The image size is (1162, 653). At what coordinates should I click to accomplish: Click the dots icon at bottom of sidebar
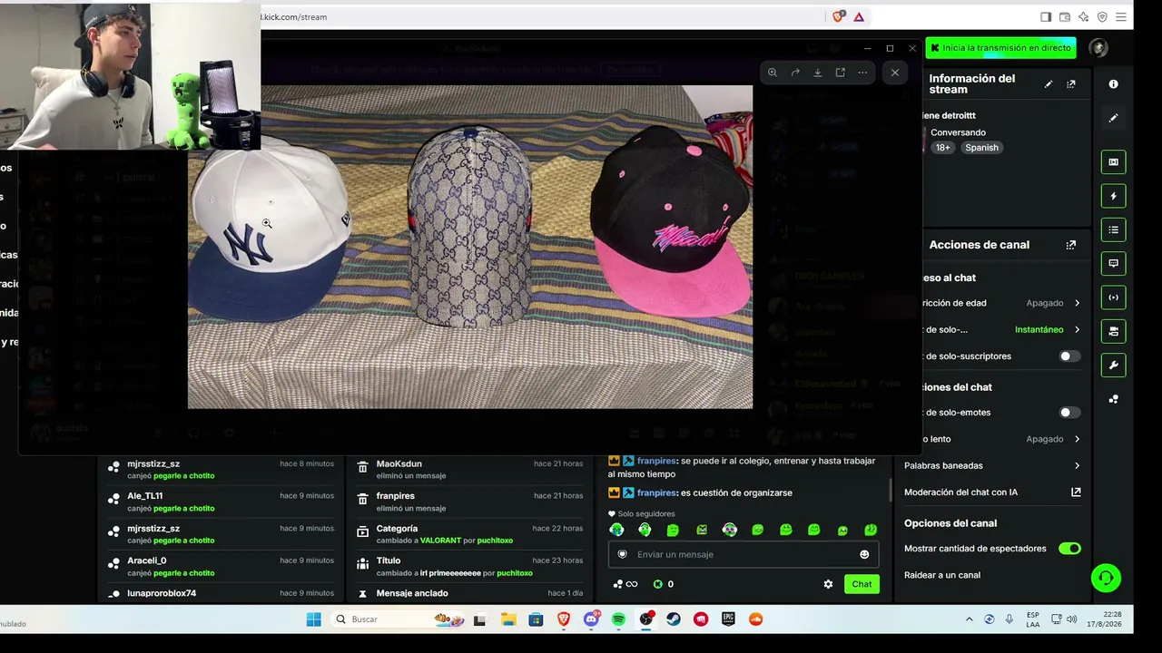(1113, 399)
